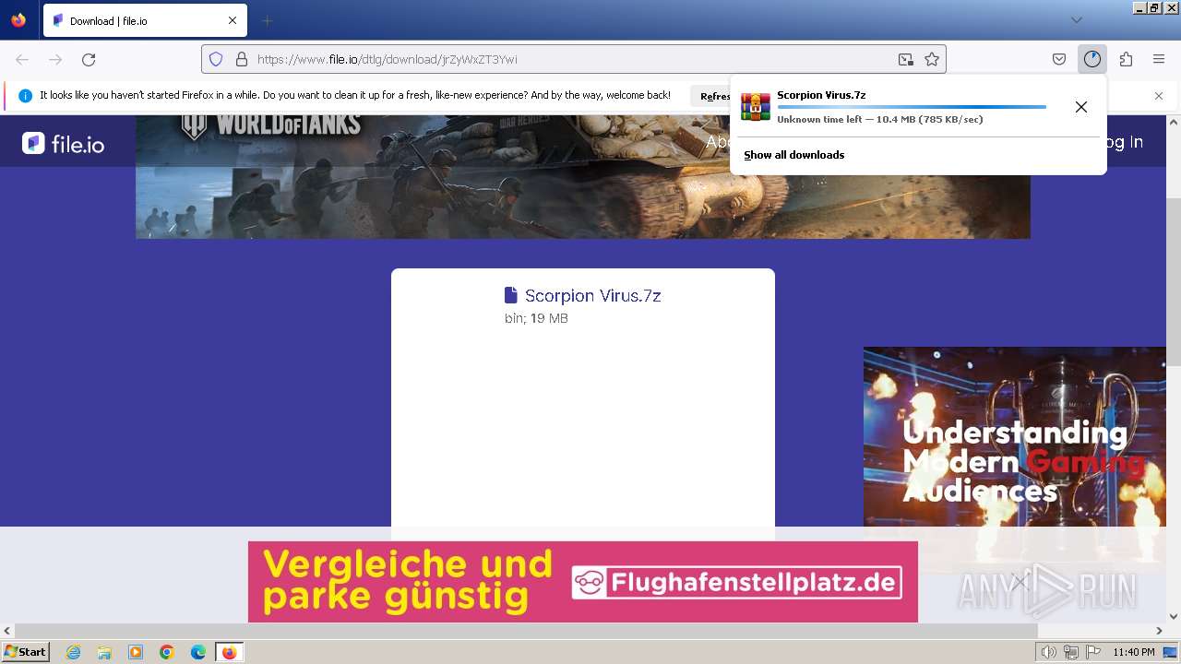1181x664 pixels.
Task: Save page to Pocket icon
Action: 1059,60
